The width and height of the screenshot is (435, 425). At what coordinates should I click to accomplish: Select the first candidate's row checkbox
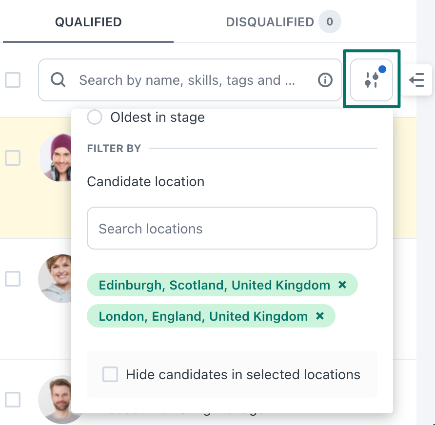click(x=13, y=158)
